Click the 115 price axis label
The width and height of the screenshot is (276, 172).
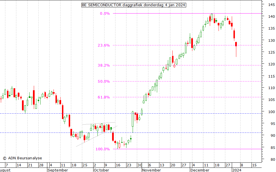tap(271, 76)
